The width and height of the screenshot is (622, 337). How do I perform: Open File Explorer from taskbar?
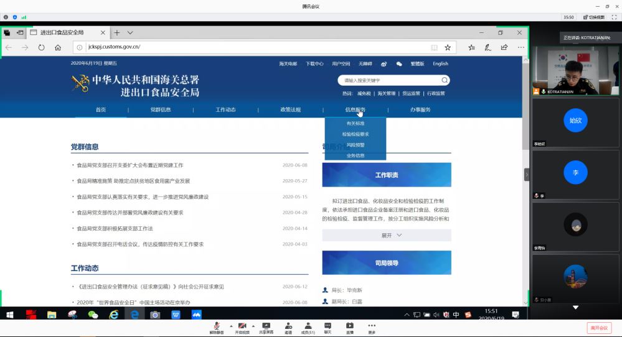[52, 315]
